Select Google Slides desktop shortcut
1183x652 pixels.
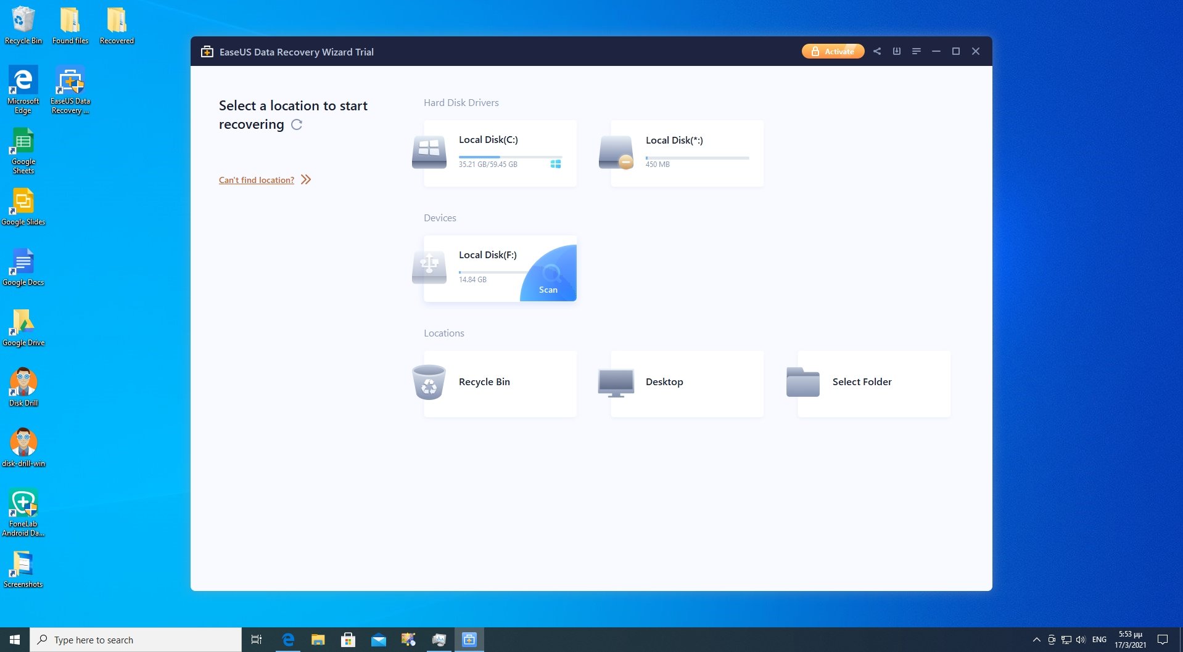click(x=23, y=207)
